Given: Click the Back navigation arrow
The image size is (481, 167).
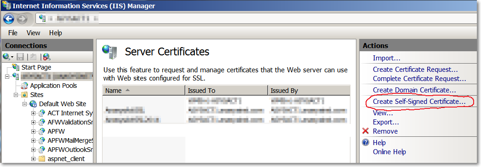Looking at the screenshot, I should click(9, 19).
